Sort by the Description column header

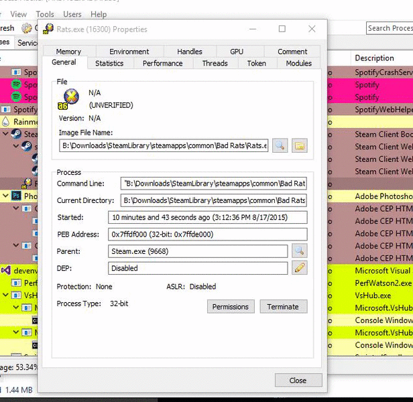[x=382, y=58]
